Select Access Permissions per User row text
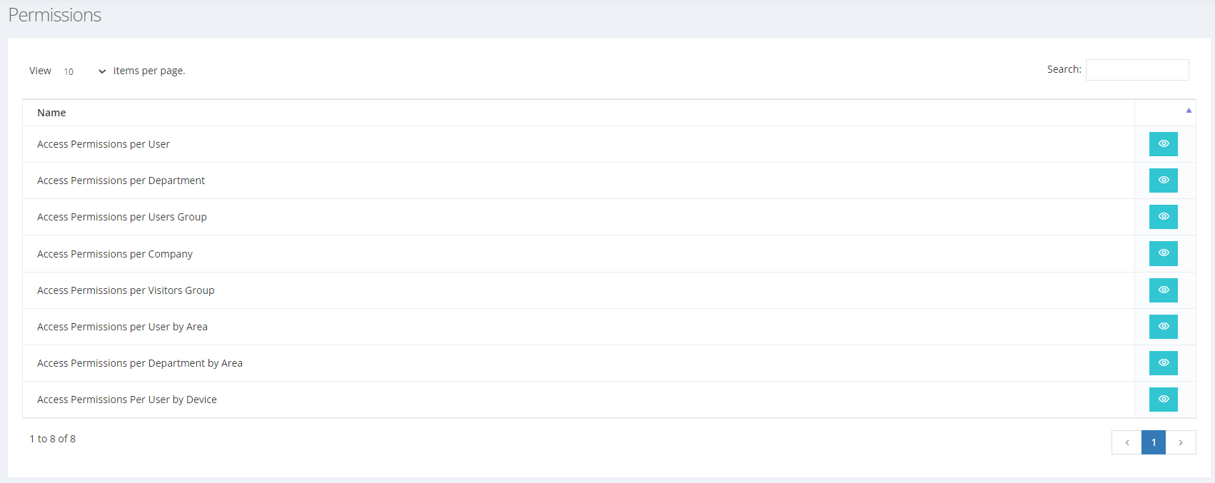1215x483 pixels. (x=104, y=144)
